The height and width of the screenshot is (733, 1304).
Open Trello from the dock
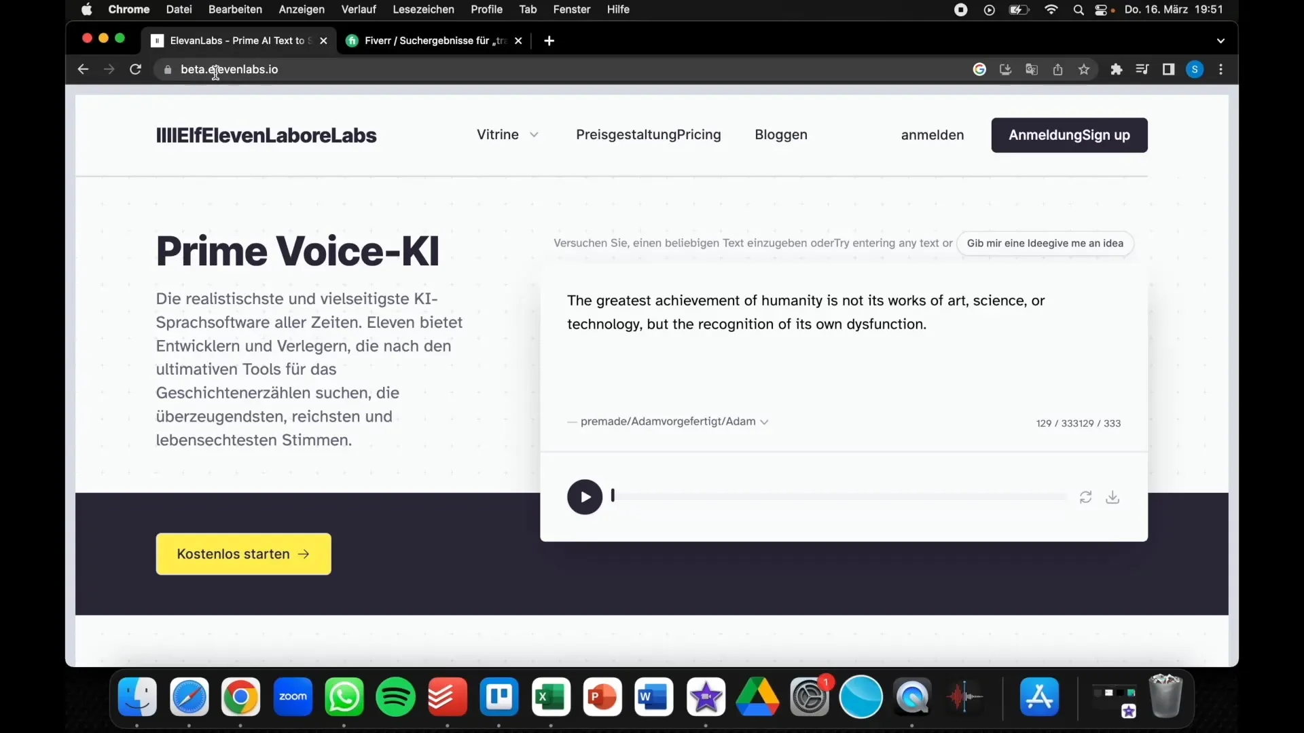tap(499, 697)
